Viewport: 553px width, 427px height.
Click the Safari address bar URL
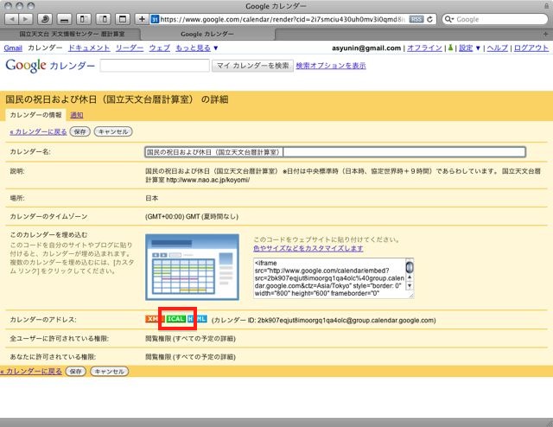(283, 19)
